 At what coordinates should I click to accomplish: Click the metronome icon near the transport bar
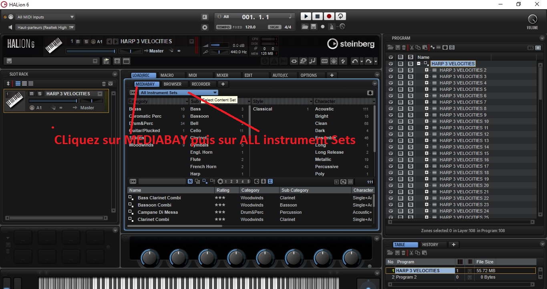(331, 26)
